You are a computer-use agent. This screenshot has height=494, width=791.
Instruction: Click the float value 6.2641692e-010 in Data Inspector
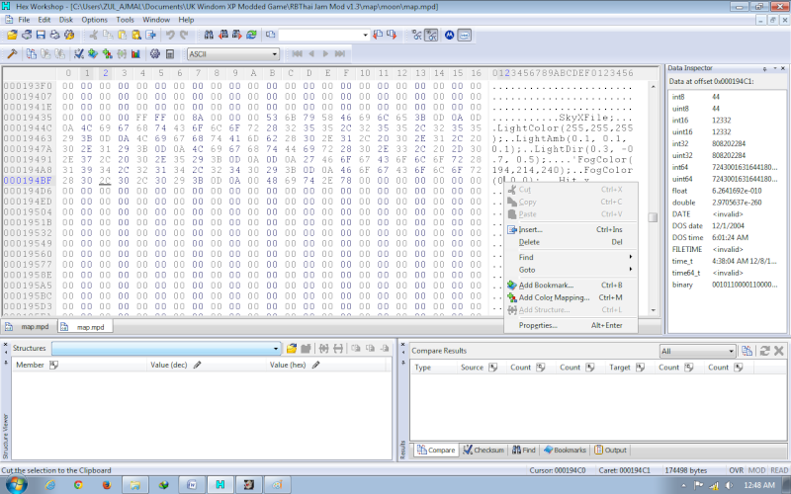[x=737, y=191]
